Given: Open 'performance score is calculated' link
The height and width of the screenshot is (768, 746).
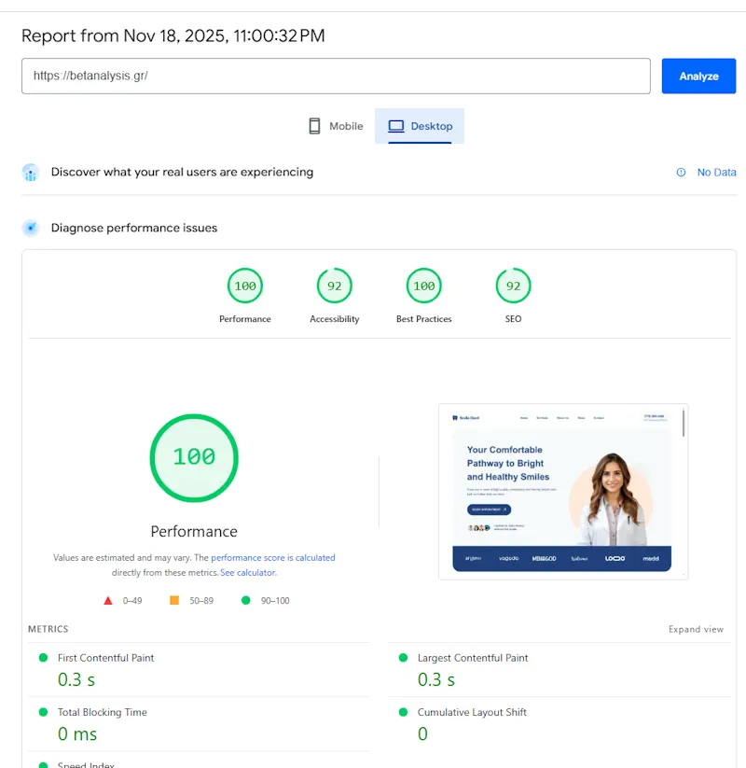Looking at the screenshot, I should 272,558.
